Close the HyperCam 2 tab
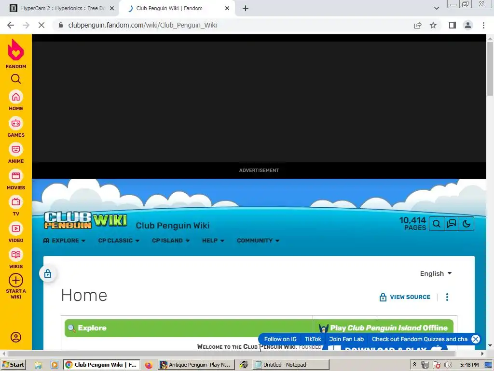This screenshot has width=494, height=371. click(x=112, y=9)
